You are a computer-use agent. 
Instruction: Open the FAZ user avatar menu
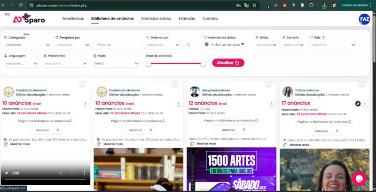(364, 19)
